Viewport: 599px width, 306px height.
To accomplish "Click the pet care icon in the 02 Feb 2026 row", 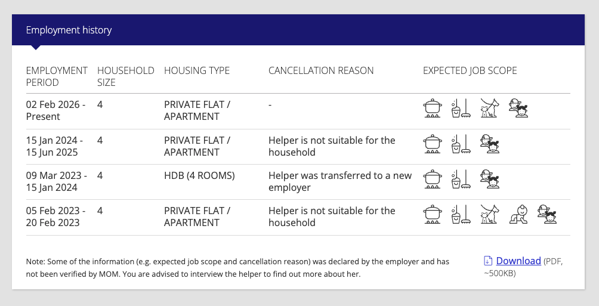I will tap(490, 108).
